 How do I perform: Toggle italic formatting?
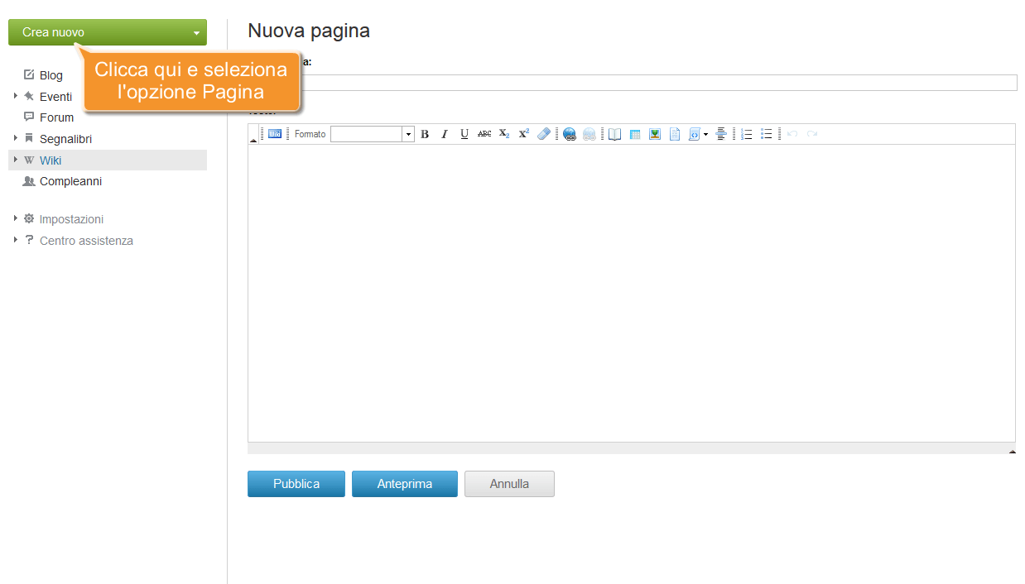click(x=445, y=134)
